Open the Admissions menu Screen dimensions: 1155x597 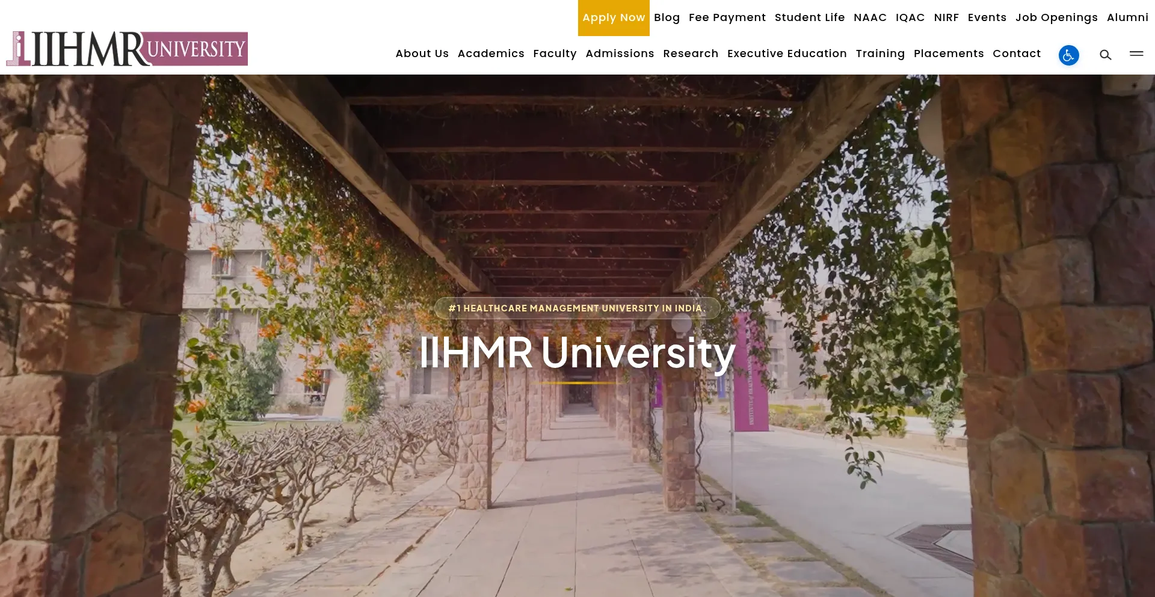pyautogui.click(x=620, y=54)
